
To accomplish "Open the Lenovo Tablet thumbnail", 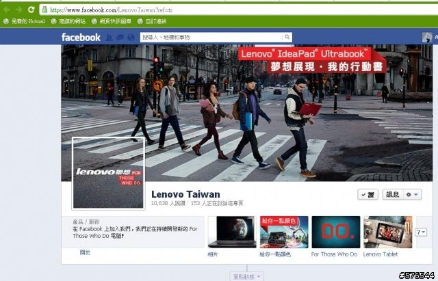I will tap(388, 232).
